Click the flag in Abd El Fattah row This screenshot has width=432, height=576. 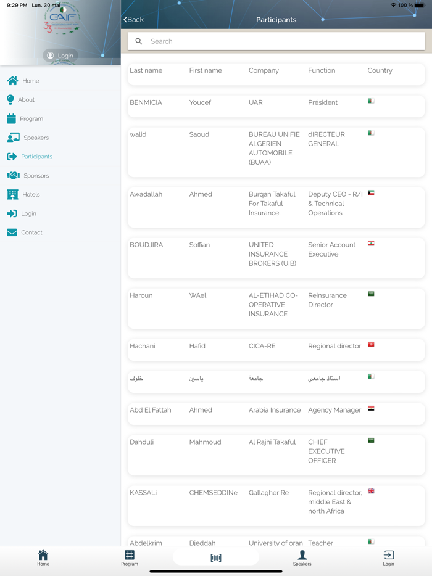point(371,408)
